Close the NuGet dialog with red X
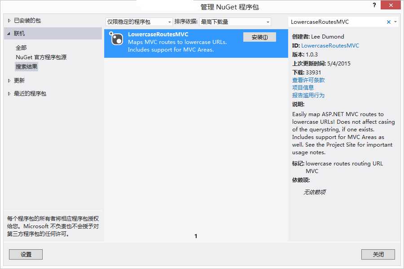 click(x=391, y=5)
